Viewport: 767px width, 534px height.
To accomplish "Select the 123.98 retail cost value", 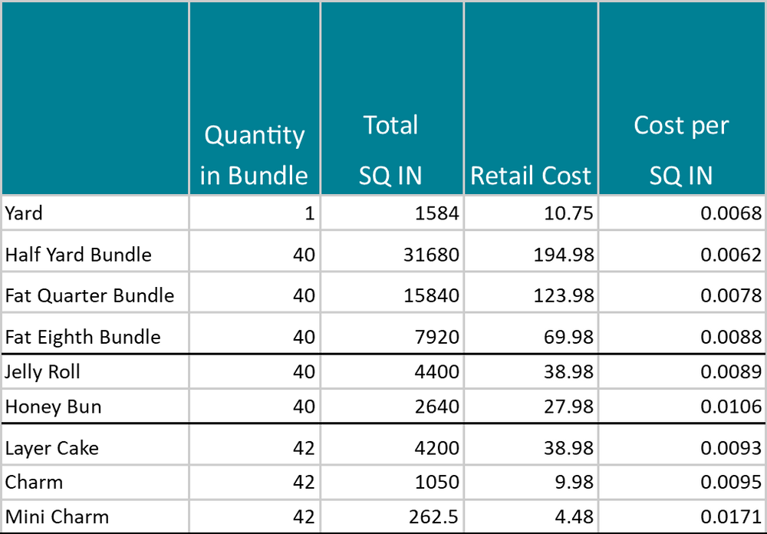I will [x=530, y=294].
